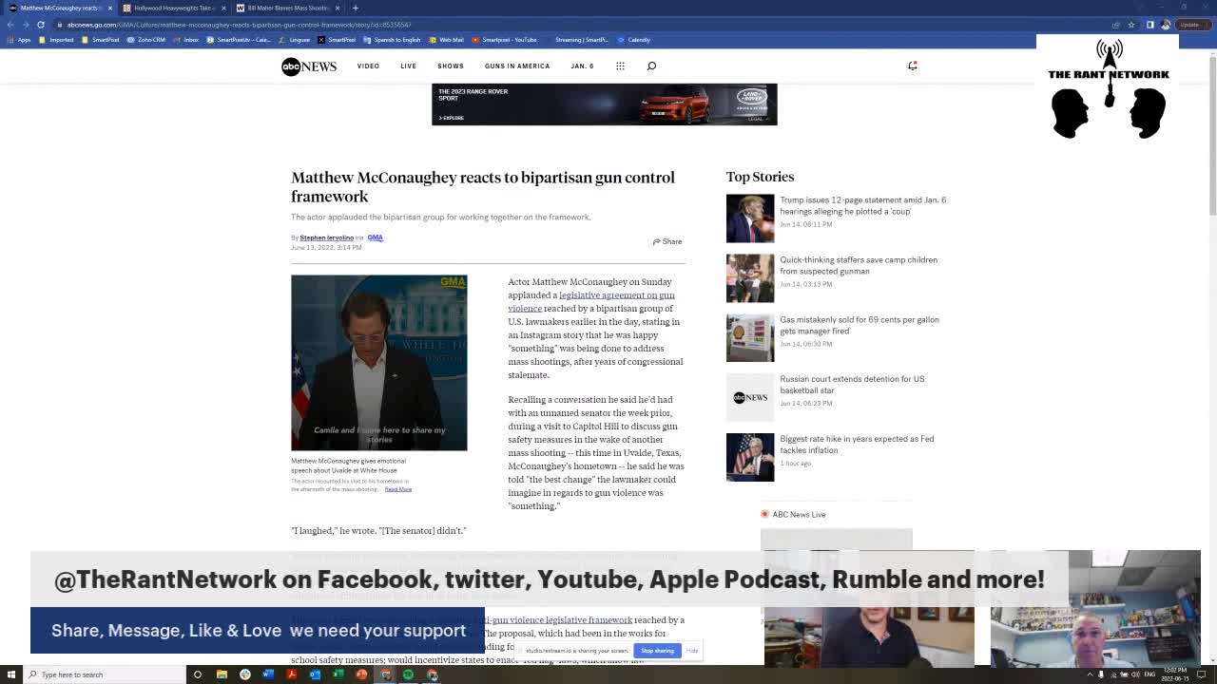Image resolution: width=1217 pixels, height=684 pixels.
Task: Close the Hollywood Heavyweights tab
Action: (x=223, y=8)
